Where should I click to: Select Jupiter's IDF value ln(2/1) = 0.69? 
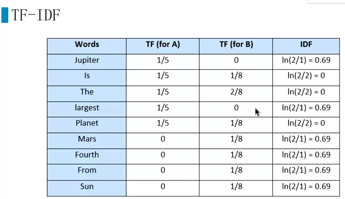pyautogui.click(x=306, y=60)
